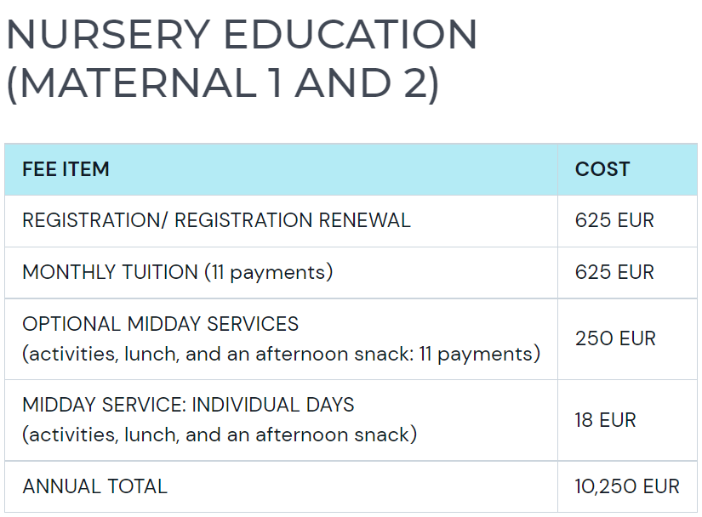This screenshot has height=517, width=702.
Task: Click Midday Service: Individual Days label
Action: (x=188, y=406)
